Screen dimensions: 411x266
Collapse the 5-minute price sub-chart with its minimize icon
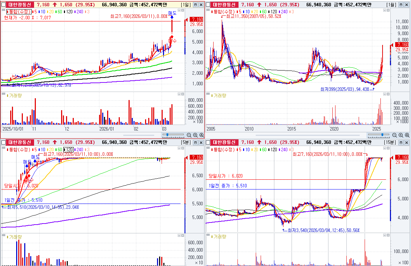tap(179, 148)
